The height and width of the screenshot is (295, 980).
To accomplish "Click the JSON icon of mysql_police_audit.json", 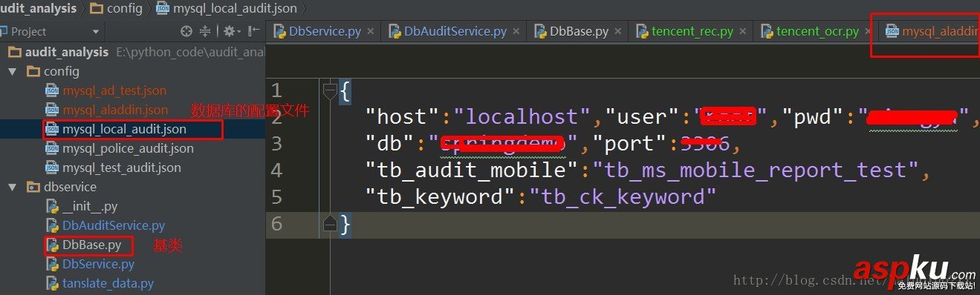I will [52, 149].
